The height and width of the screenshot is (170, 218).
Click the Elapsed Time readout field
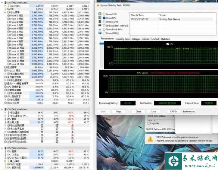point(209,103)
